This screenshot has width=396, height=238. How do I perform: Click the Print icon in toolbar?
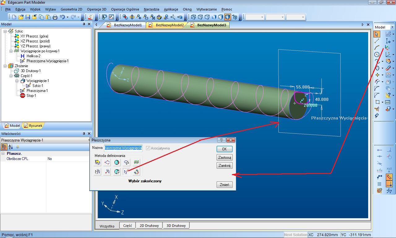click(x=55, y=17)
